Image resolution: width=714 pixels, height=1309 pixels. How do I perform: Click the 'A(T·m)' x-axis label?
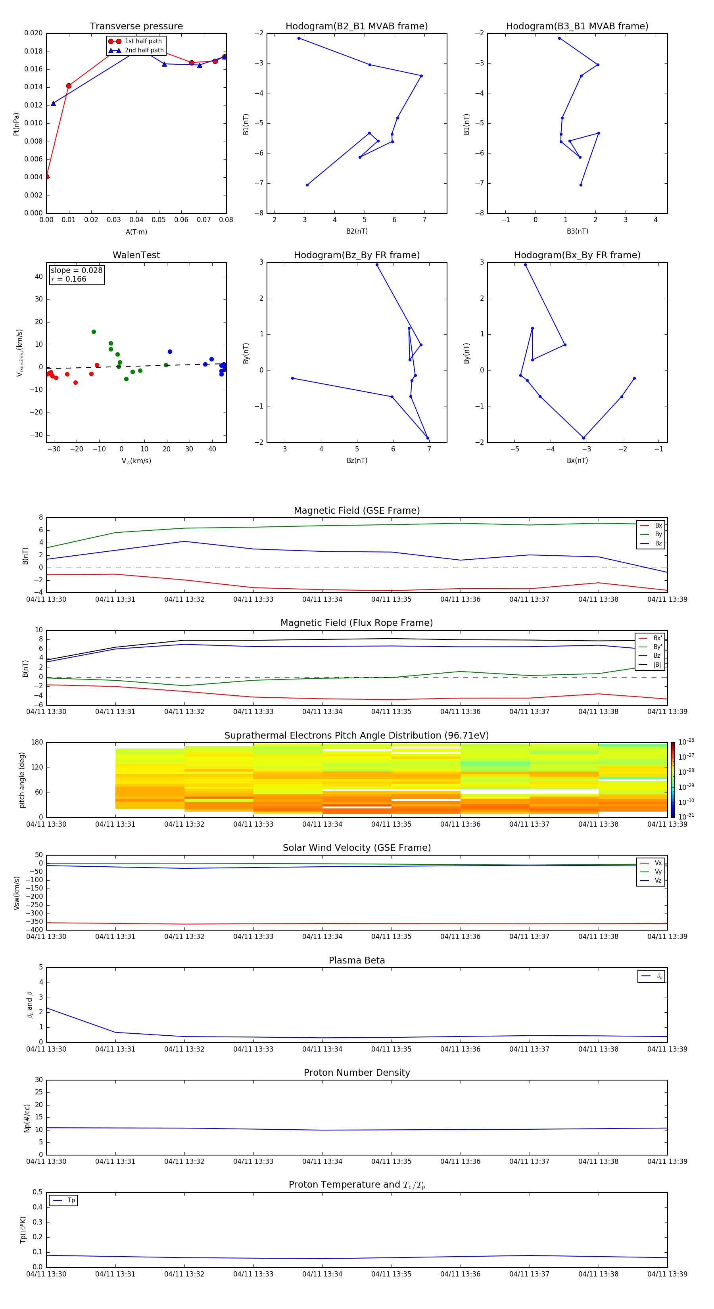click(136, 232)
